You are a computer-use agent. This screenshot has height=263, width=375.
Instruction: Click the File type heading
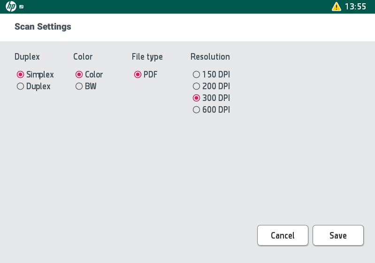147,57
